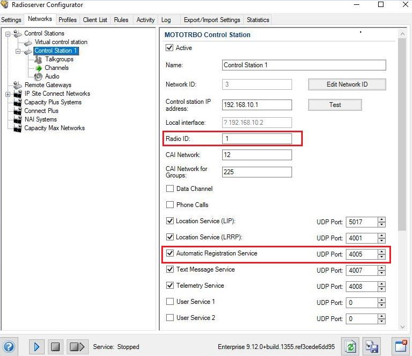This screenshot has width=412, height=356.
Task: Click the Connect Plus icon
Action: 18,111
